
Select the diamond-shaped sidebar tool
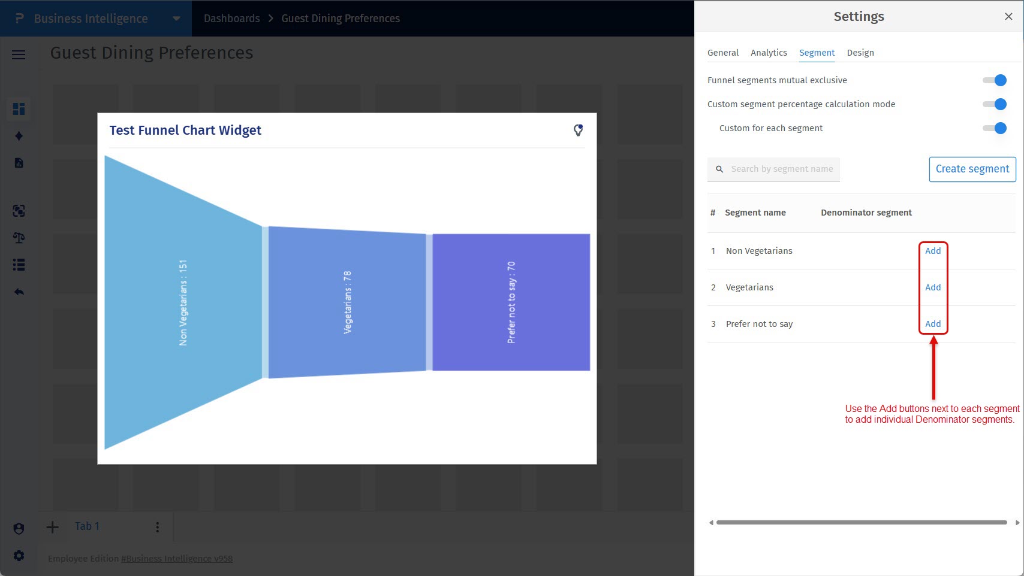coord(19,136)
